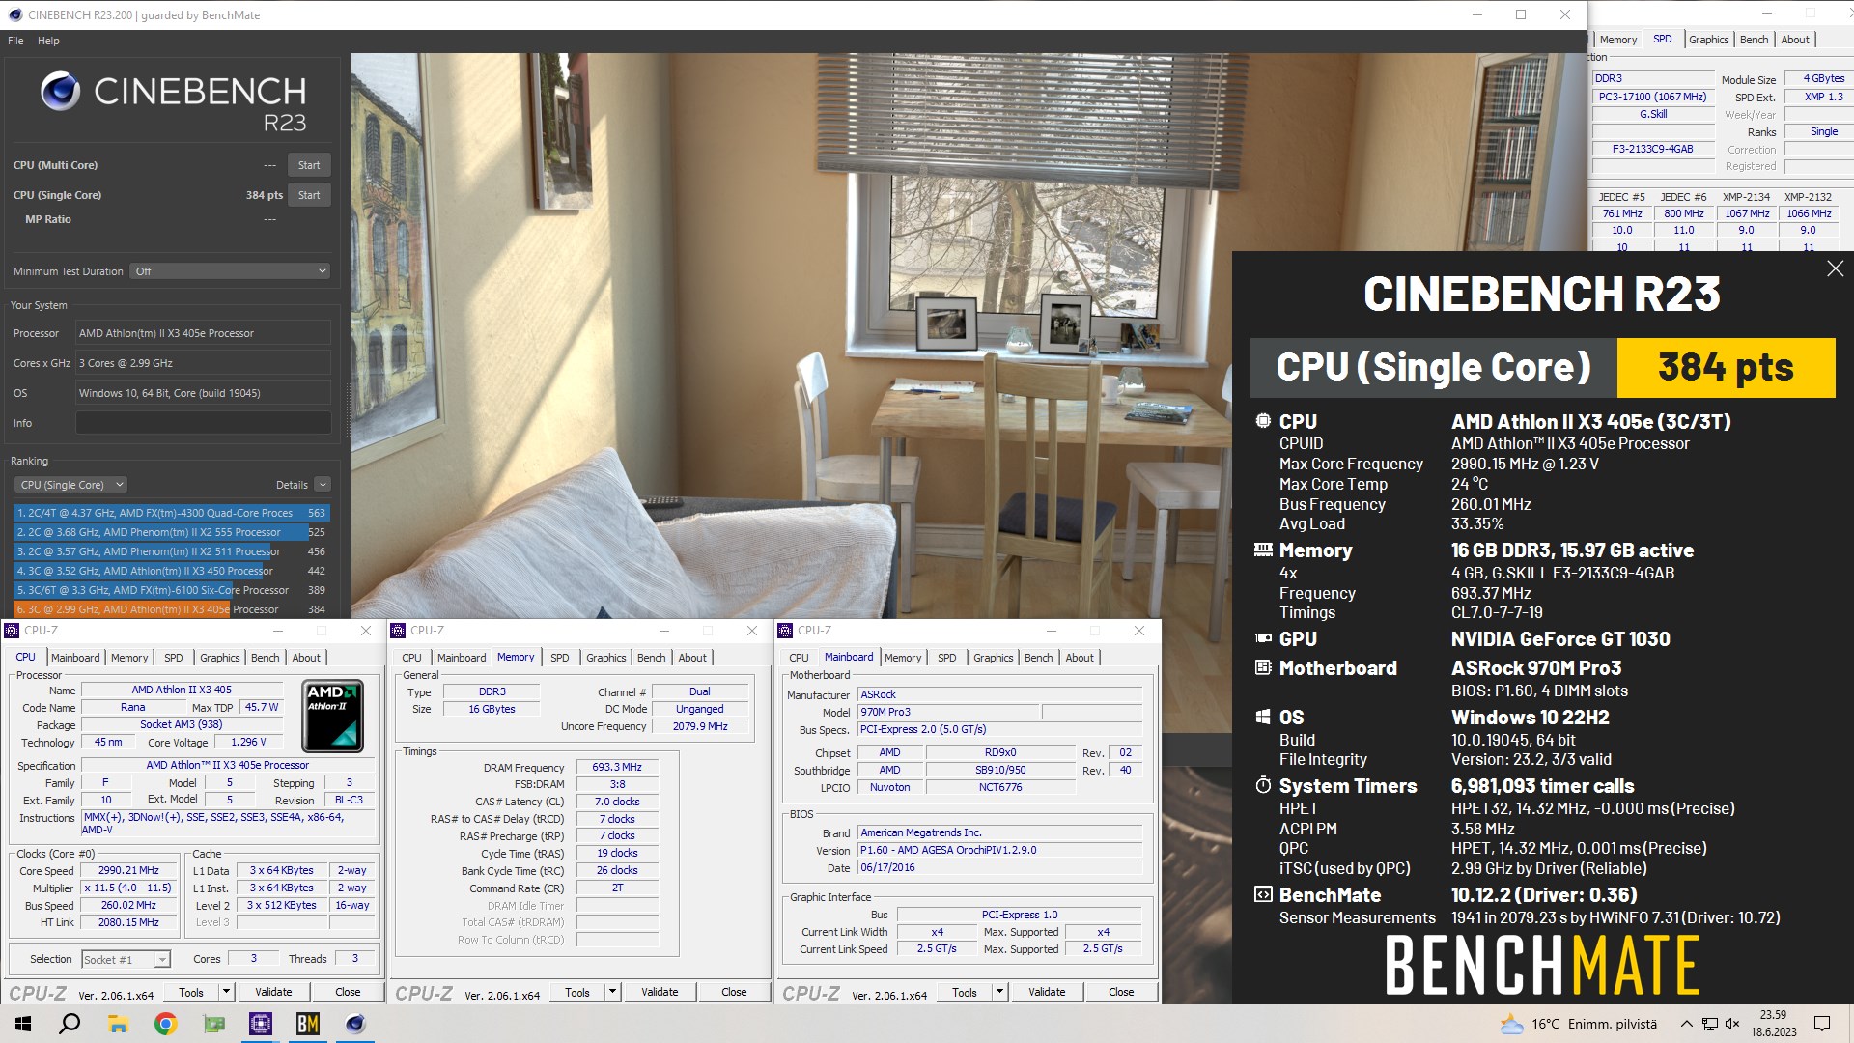Open Graphics tab in the CPU-Z Mainboard window
Screen dimensions: 1854x1043
tap(994, 658)
